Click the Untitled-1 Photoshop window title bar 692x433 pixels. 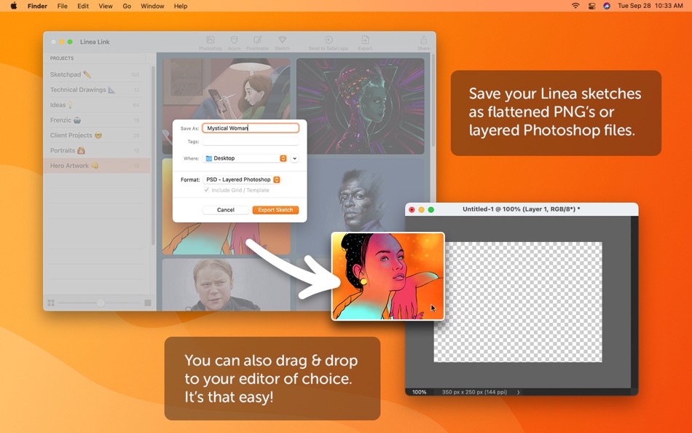(x=522, y=209)
